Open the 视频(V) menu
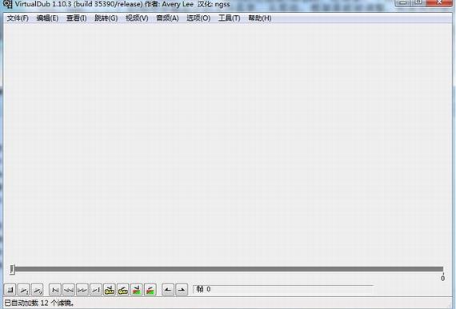Screen dimensions: 456x309 [x=137, y=18]
